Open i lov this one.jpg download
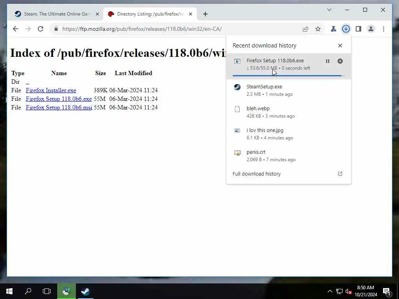Image resolution: width=399 pixels, height=299 pixels. click(x=289, y=134)
